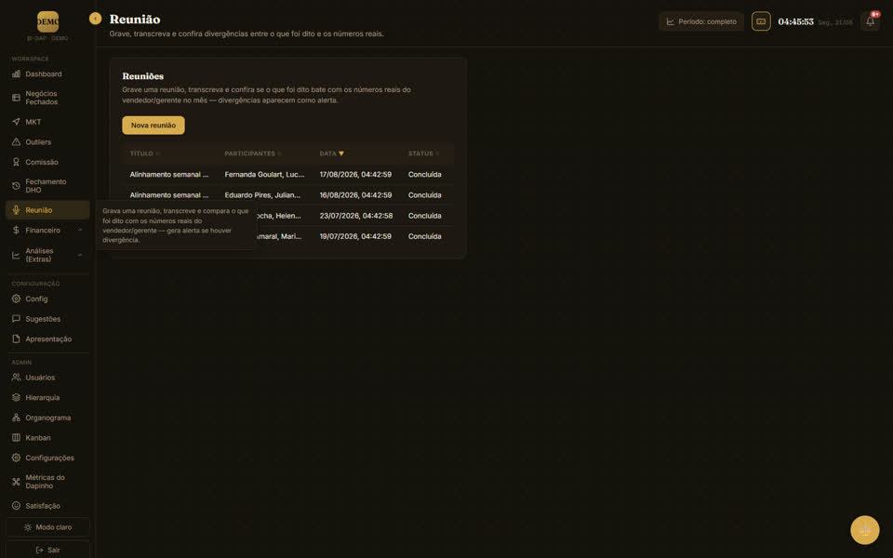Open Config under Configuração
This screenshot has height=558, width=893.
point(47,299)
